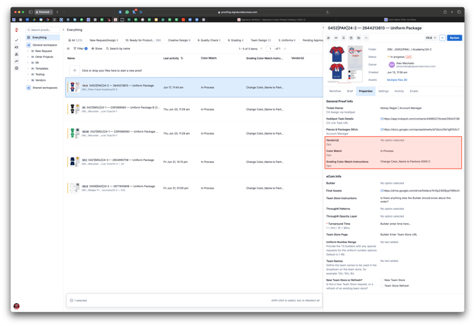This screenshot has height=326, width=475.
Task: Collapse the left sidebar with the chevron
Action: (63, 30)
